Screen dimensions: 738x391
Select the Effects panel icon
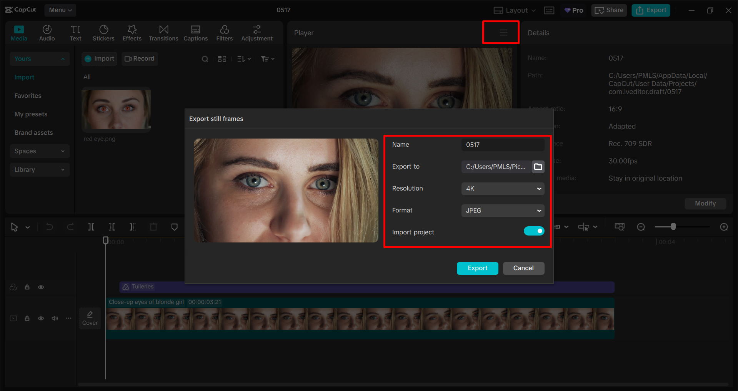click(132, 32)
